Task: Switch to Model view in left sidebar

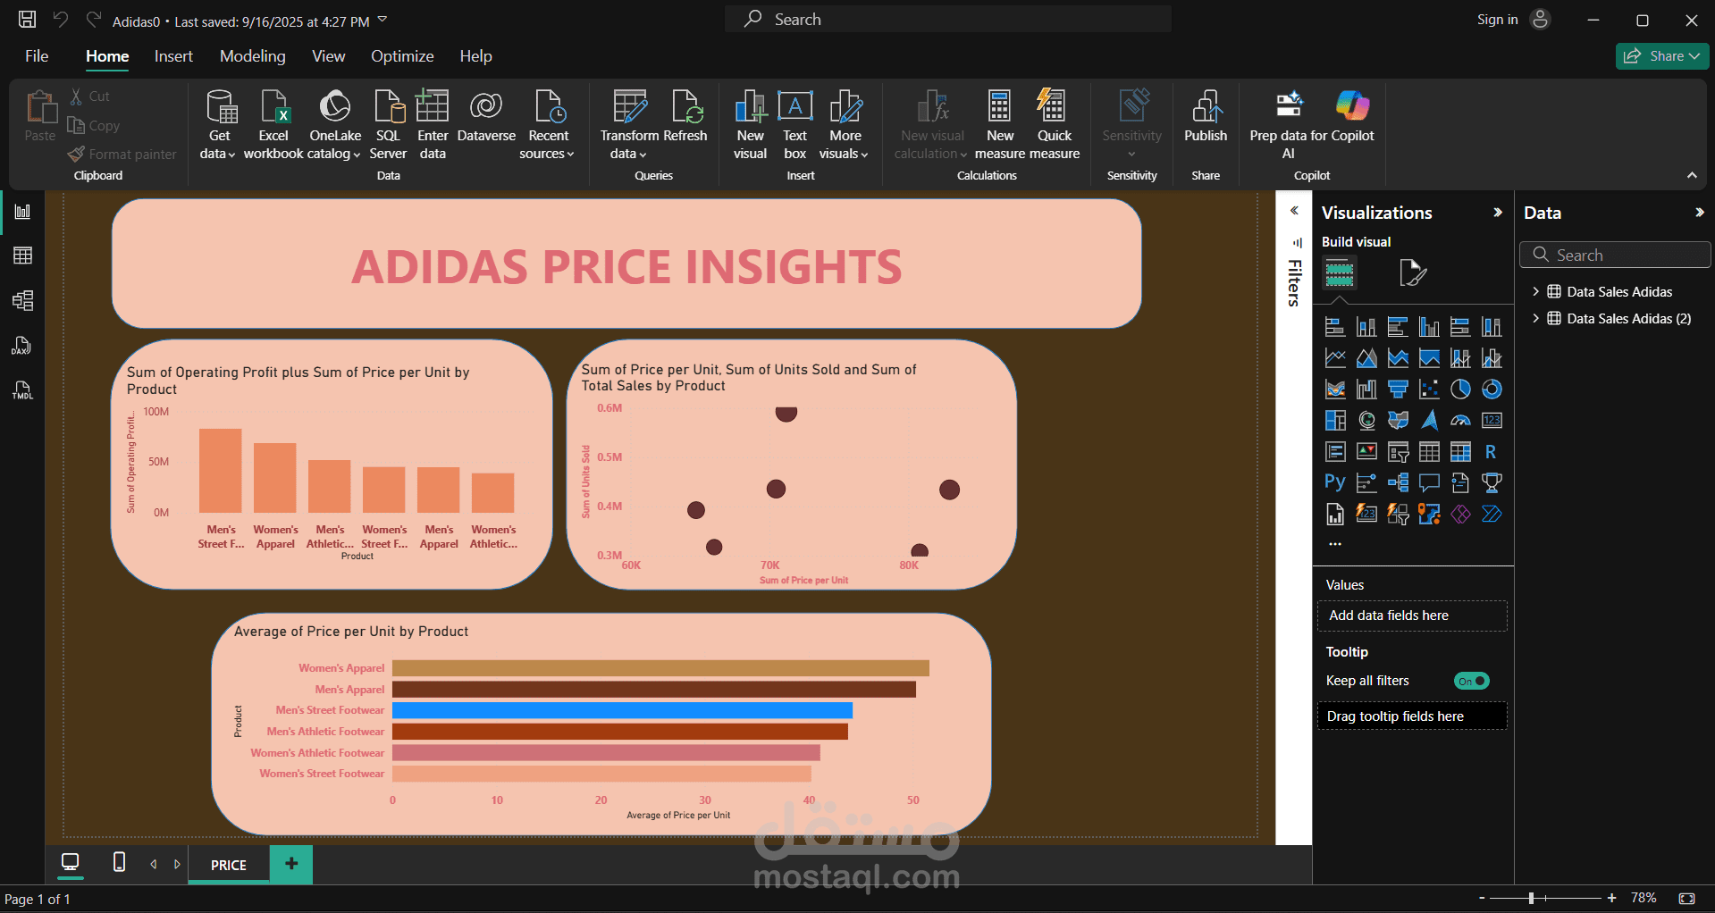Action: point(23,300)
